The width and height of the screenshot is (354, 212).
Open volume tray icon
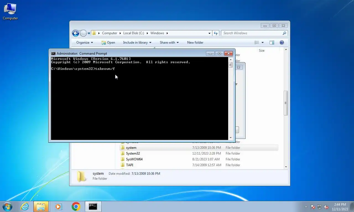(326, 207)
